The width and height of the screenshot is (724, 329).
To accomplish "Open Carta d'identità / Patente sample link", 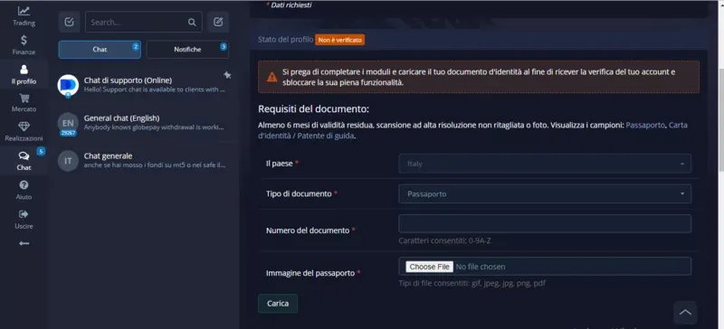I will [x=472, y=130].
